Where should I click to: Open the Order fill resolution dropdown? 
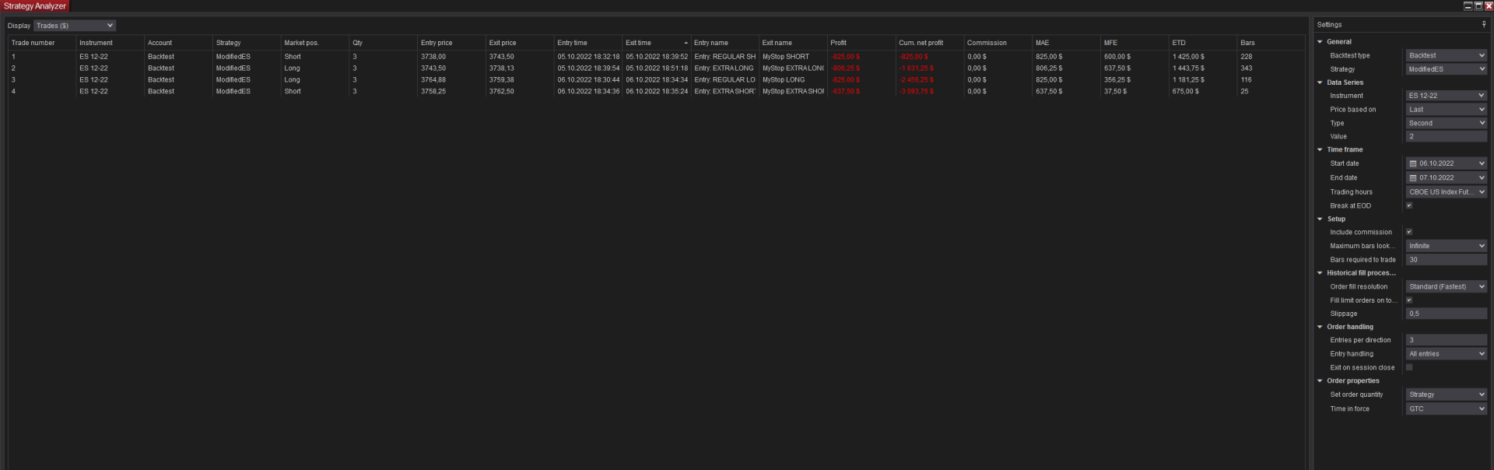point(1446,286)
